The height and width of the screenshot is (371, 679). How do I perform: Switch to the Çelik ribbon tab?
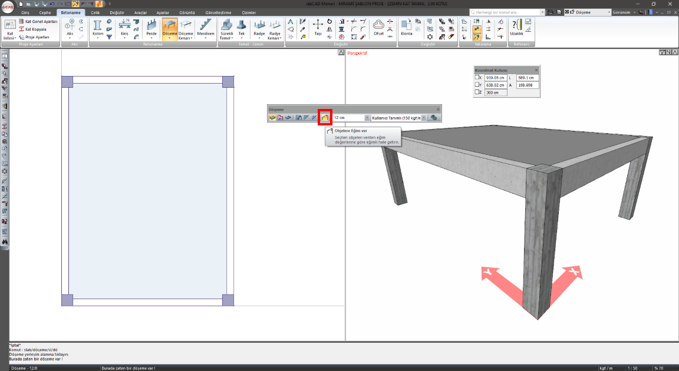point(95,12)
